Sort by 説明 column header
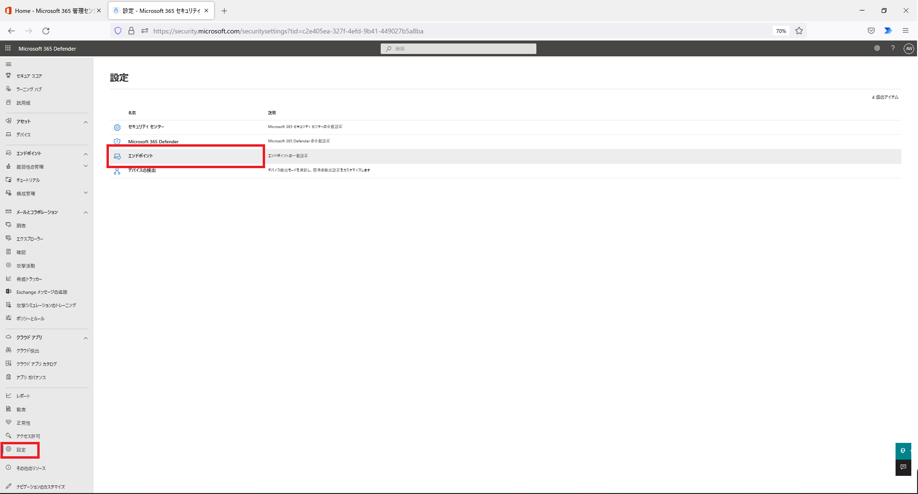 (272, 113)
